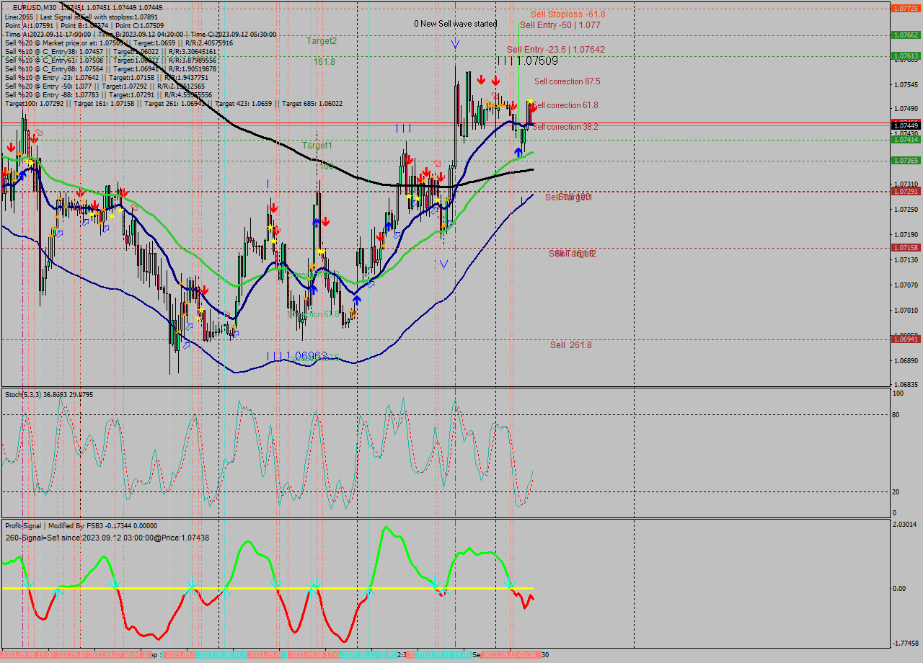Click the 1.07449 price tag on the right axis

pos(905,125)
